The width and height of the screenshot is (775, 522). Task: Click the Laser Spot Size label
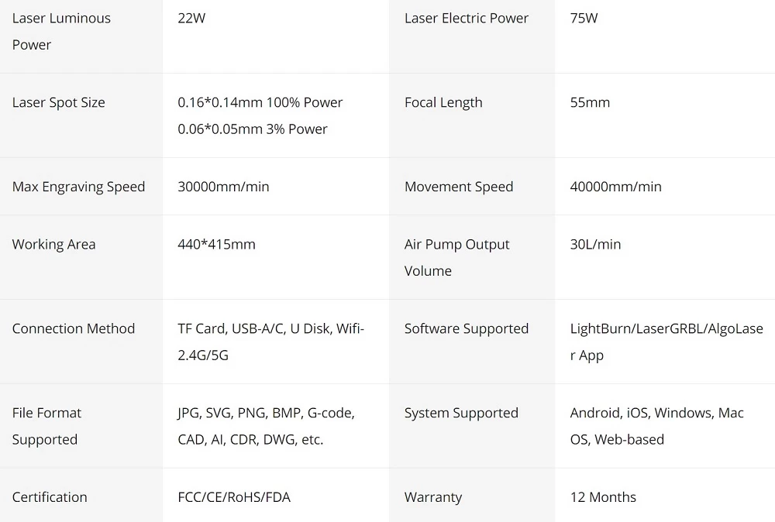(x=58, y=103)
